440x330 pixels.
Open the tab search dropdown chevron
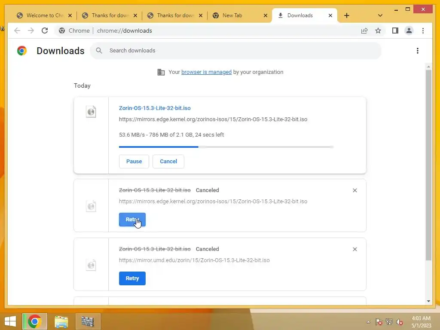tap(380, 15)
